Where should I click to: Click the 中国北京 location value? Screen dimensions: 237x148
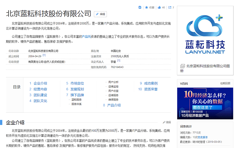click(x=116, y=51)
